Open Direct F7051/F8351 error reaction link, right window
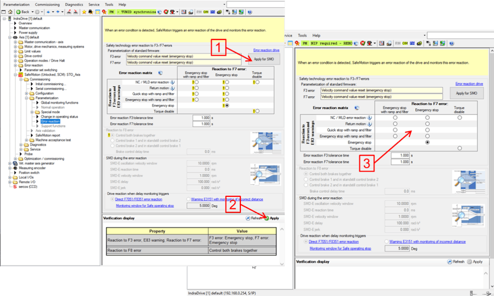 pyautogui.click(x=334, y=242)
